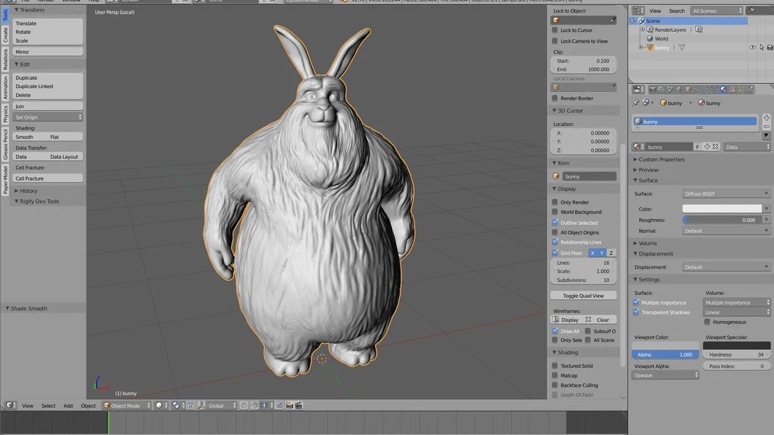
Task: Open viewport shading mode selector
Action: 160,405
